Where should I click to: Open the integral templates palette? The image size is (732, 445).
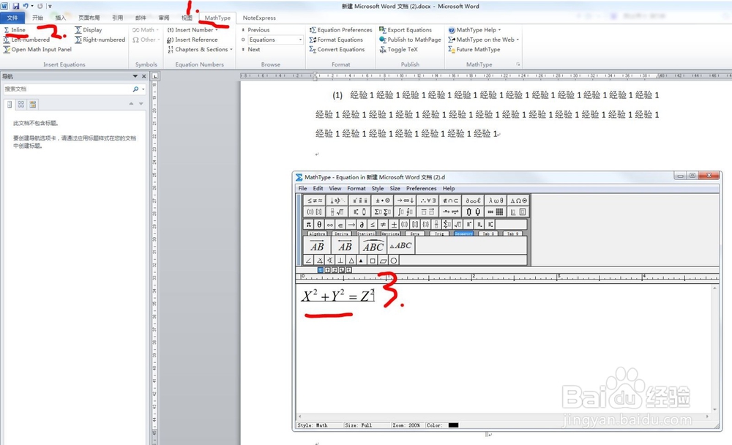click(406, 212)
